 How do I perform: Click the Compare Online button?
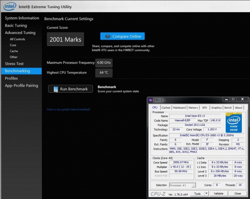point(122,36)
